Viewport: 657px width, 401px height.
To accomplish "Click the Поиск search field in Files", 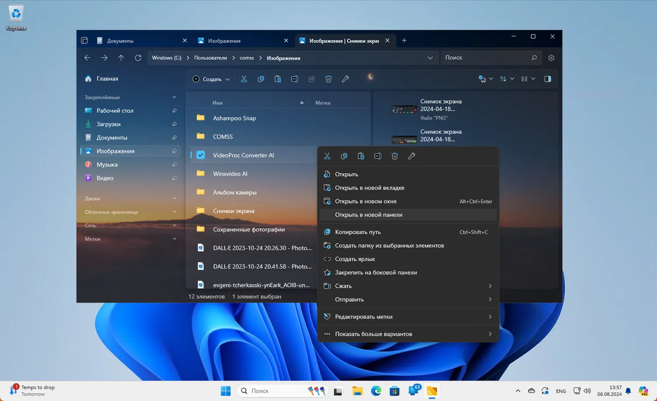I will click(485, 58).
